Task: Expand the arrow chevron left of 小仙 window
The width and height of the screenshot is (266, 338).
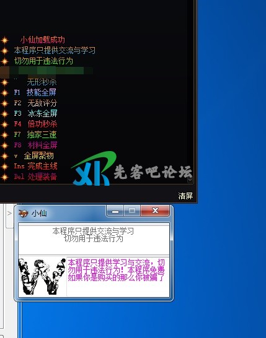Action: (9, 214)
